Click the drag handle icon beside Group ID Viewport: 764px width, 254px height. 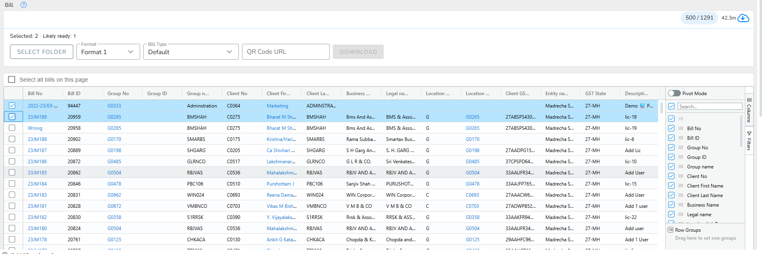pos(681,157)
